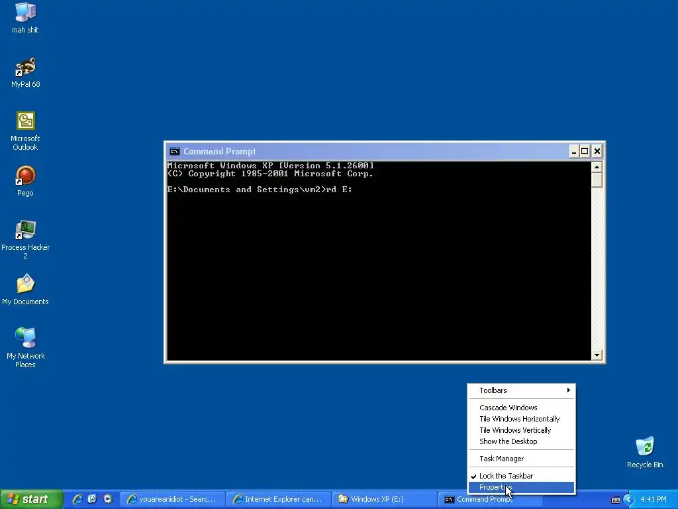Switch to the youareanidiot search taskbar button
Image resolution: width=678 pixels, height=509 pixels.
(x=173, y=500)
